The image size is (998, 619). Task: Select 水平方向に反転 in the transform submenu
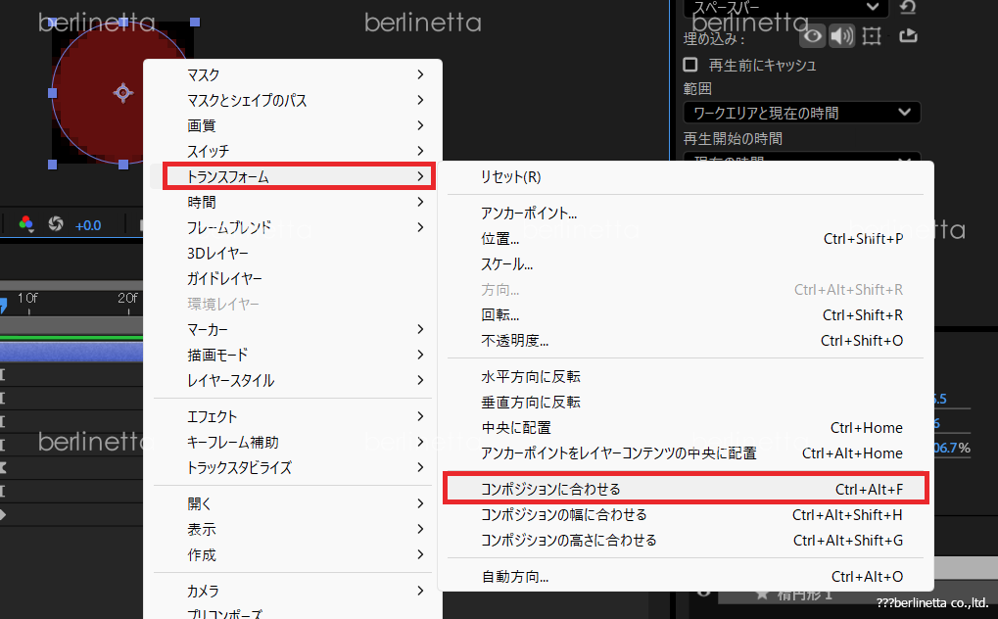[x=531, y=377]
